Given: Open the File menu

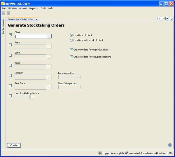Looking at the screenshot, I should (x=4, y=8).
